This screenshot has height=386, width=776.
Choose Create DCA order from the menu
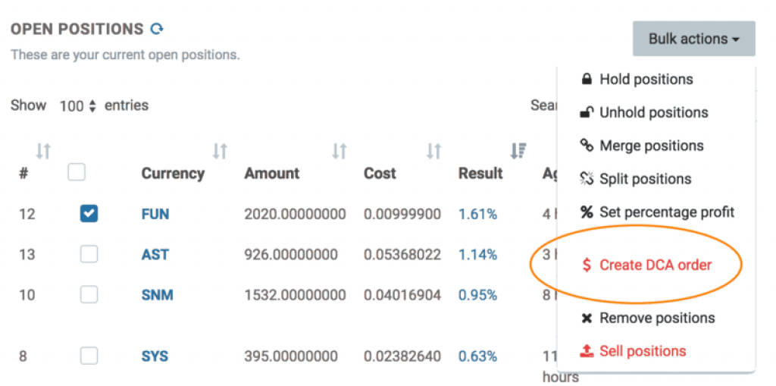(x=656, y=265)
